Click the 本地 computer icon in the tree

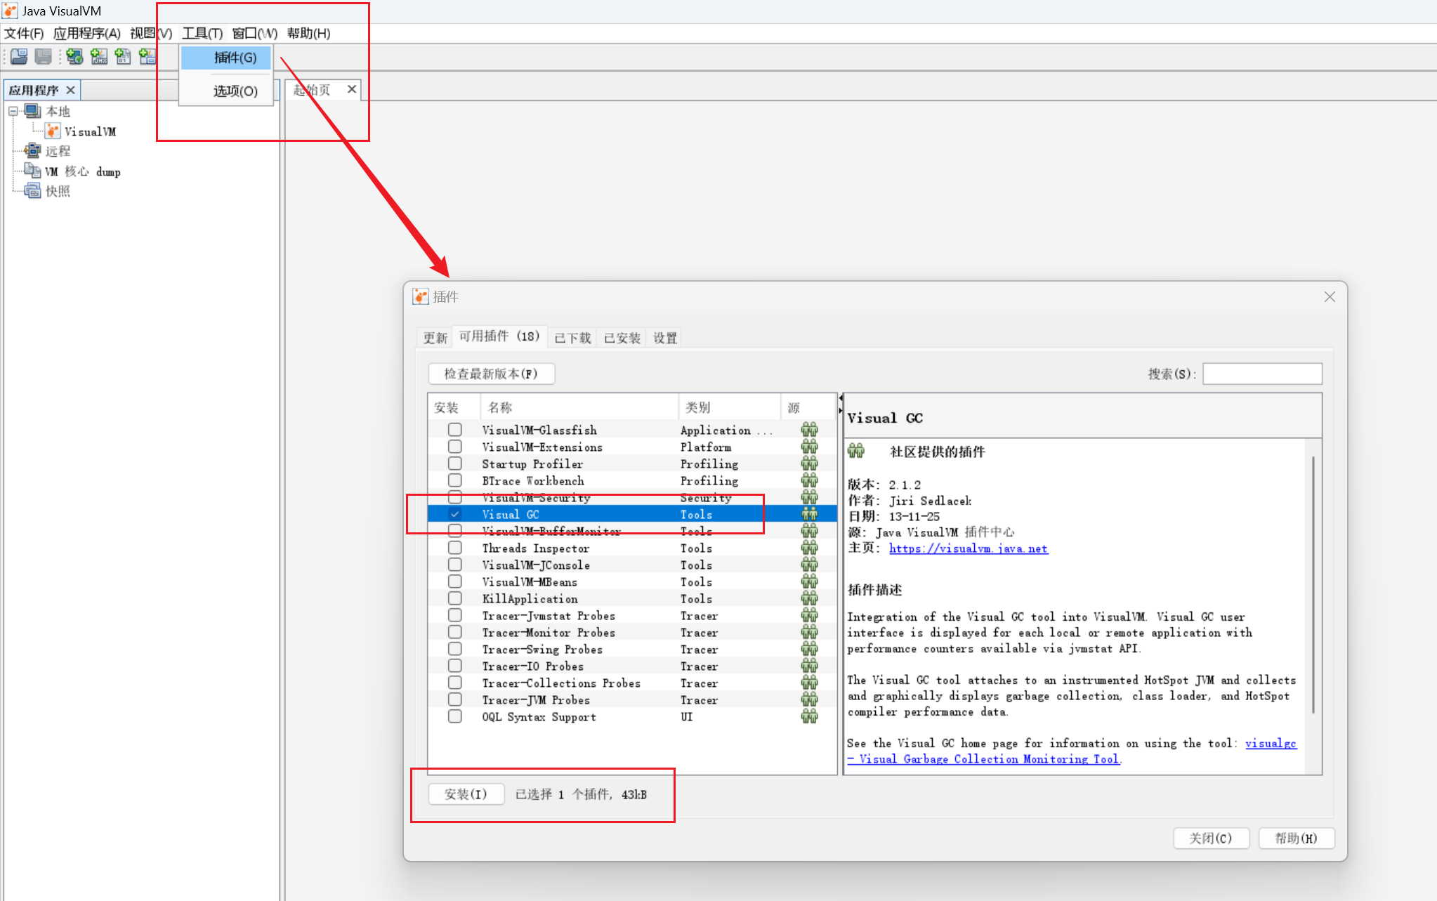tap(32, 111)
